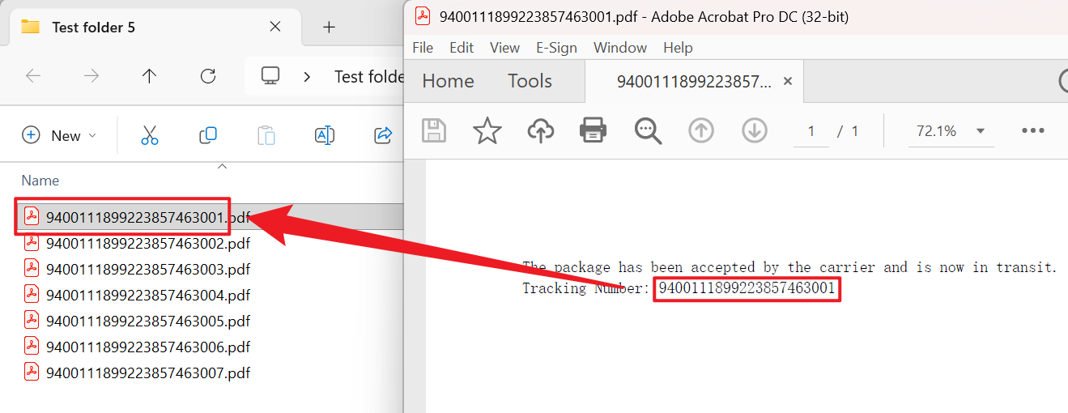The image size is (1068, 413).
Task: Navigate back in File Explorer
Action: point(33,76)
